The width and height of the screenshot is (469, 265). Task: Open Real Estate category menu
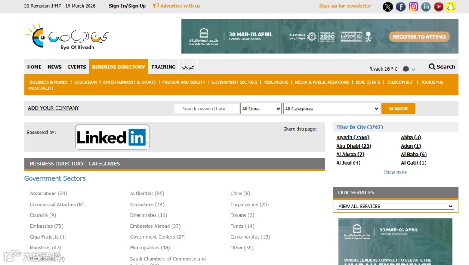click(368, 82)
